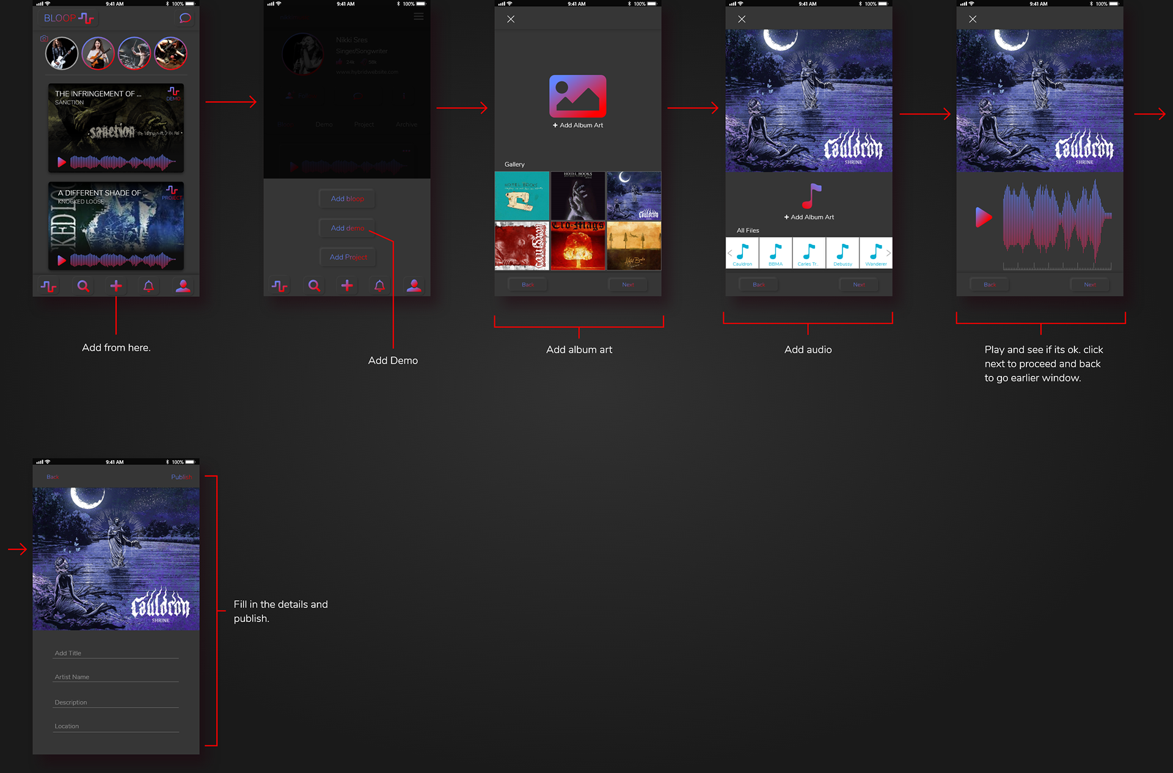This screenshot has width=1173, height=773.
Task: Tap feed pulse icon below Add Project
Action: (x=279, y=286)
